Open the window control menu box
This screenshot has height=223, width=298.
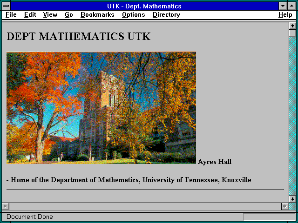click(x=6, y=6)
